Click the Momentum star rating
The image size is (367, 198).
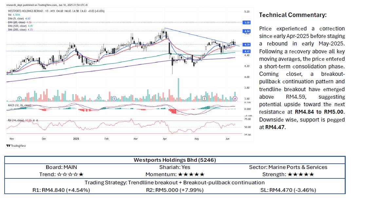(x=191, y=174)
